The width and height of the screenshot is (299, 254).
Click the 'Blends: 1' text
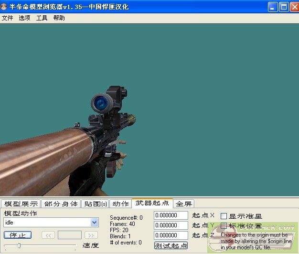120,236
